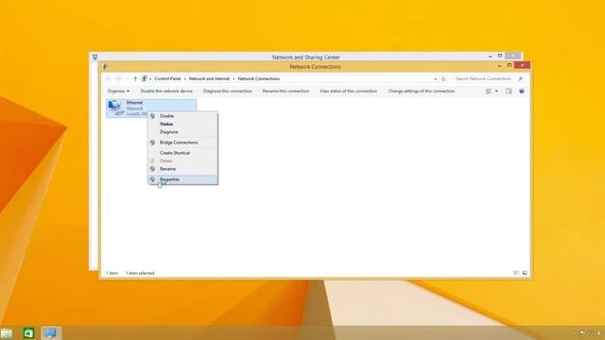This screenshot has width=605, height=340.
Task: Go back with the Back arrow
Action: coord(108,78)
